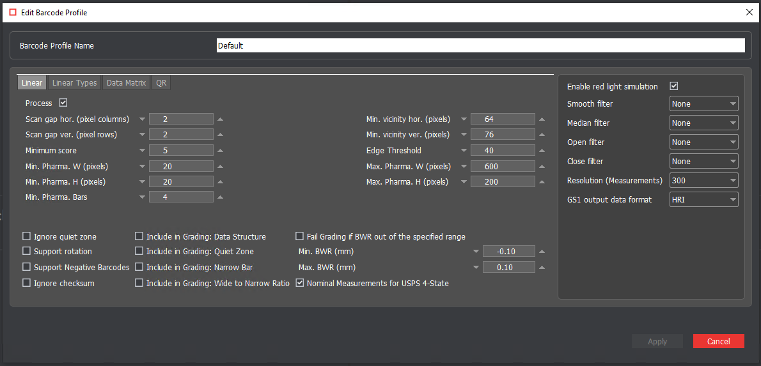Image resolution: width=761 pixels, height=366 pixels.
Task: Switch to the Data Matrix tab
Action: 126,83
